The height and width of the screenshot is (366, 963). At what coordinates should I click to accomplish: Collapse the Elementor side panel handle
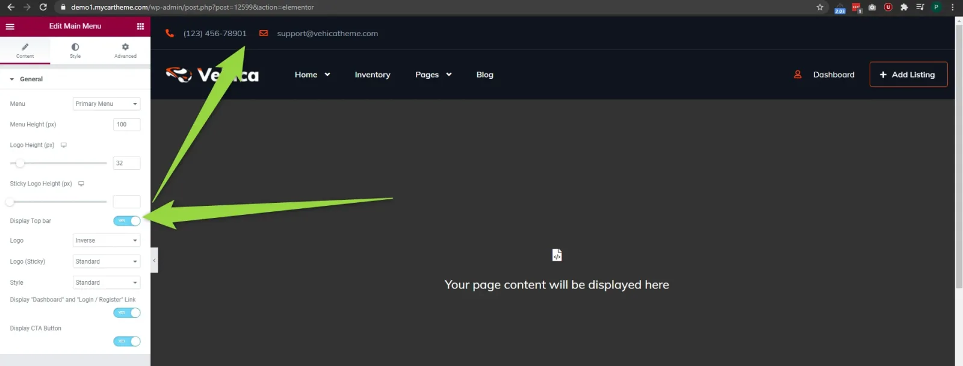coord(154,260)
